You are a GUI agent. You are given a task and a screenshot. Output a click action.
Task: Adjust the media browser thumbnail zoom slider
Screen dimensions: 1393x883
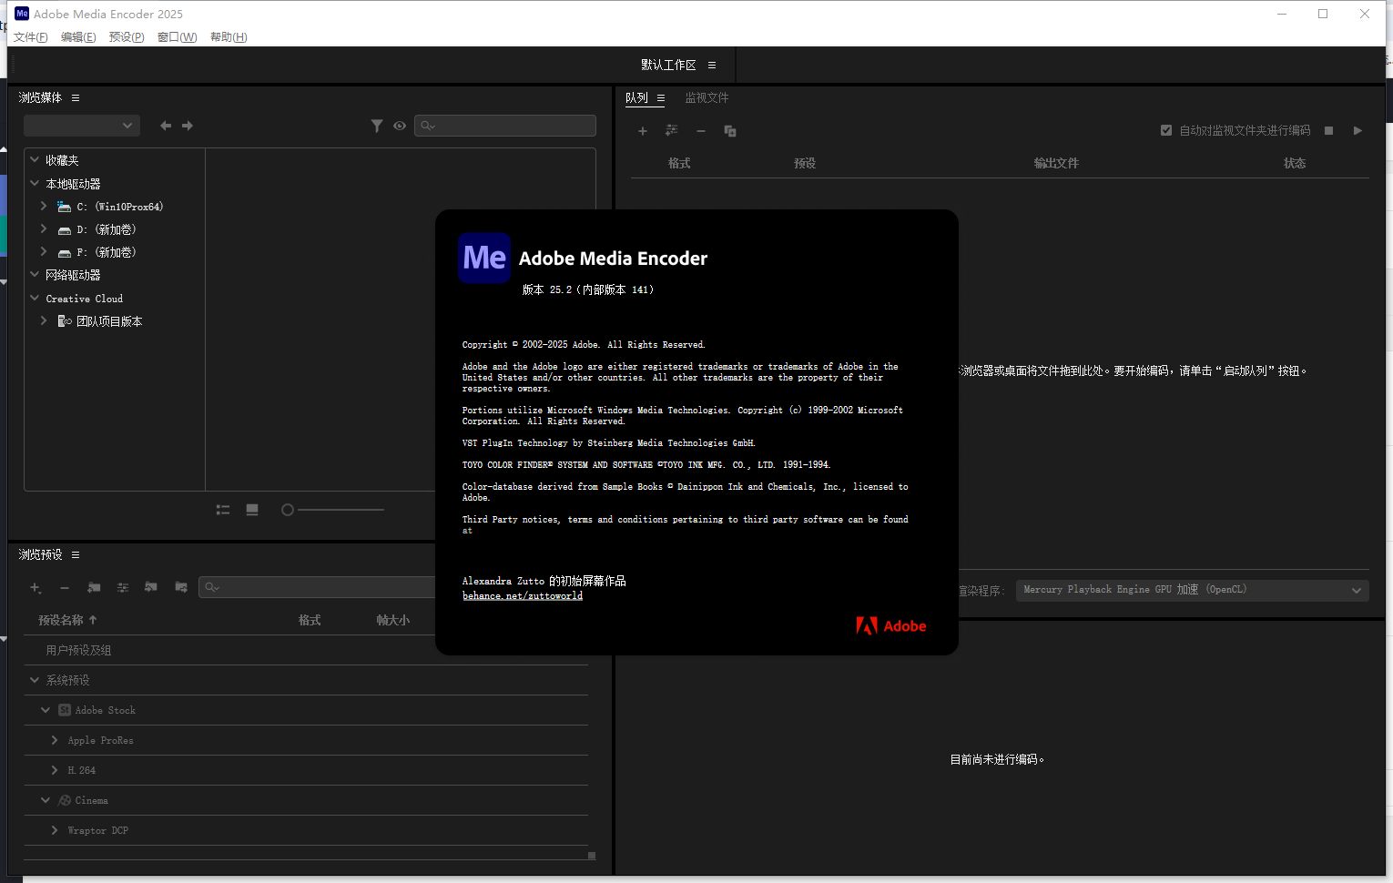point(288,510)
